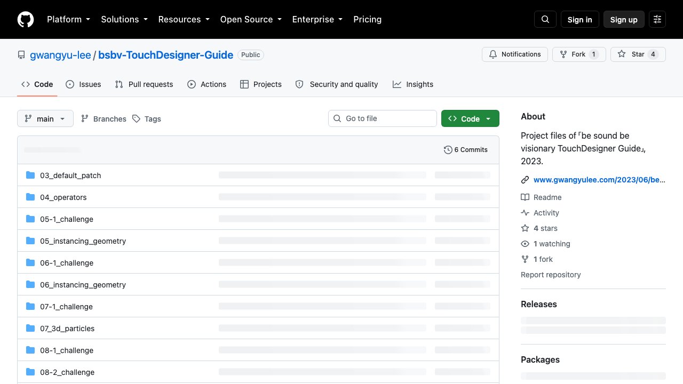Switch to the Pull requests tab

144,84
